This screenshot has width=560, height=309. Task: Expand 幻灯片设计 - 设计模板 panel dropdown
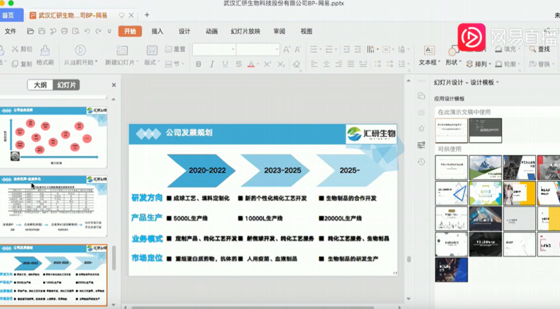pos(497,83)
